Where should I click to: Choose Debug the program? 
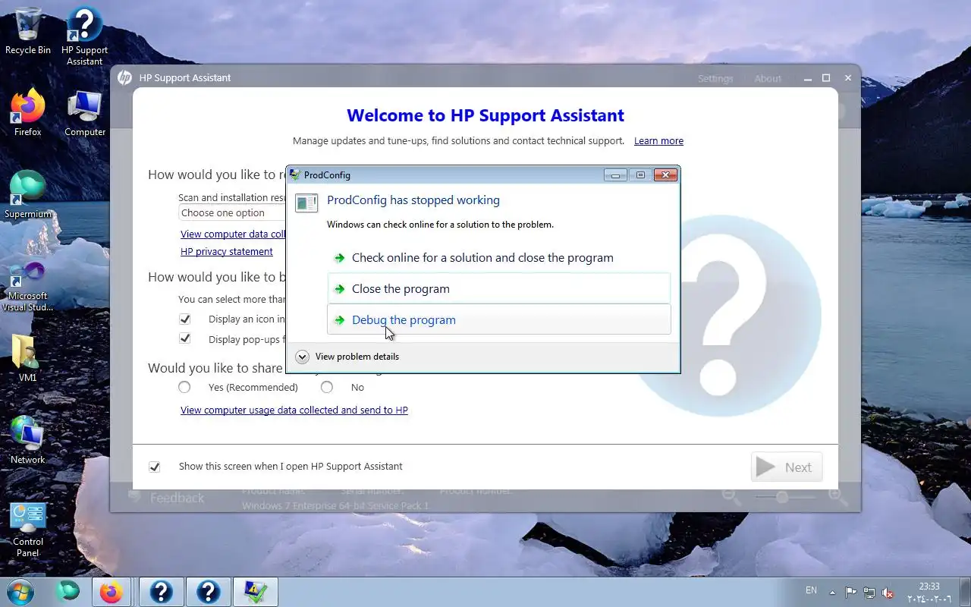pos(499,319)
